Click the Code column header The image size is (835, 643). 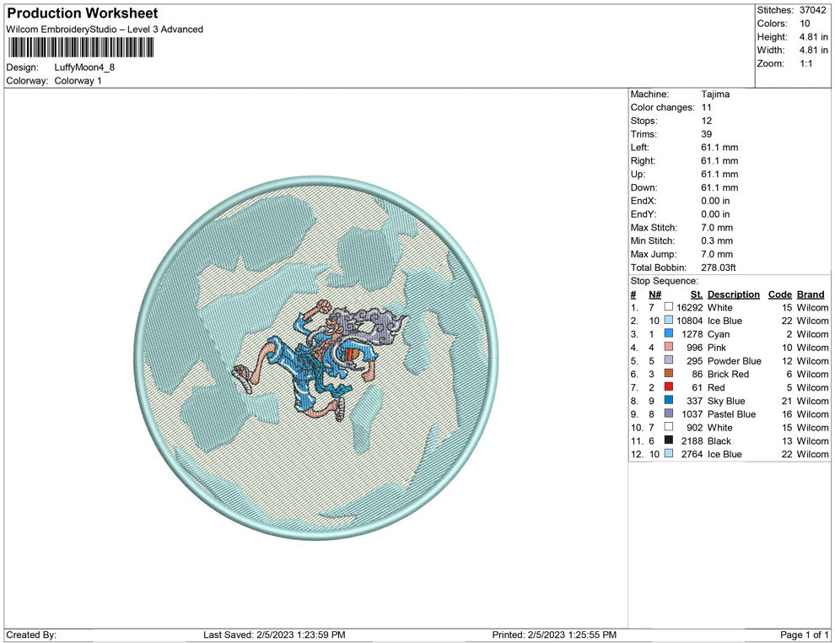(779, 294)
